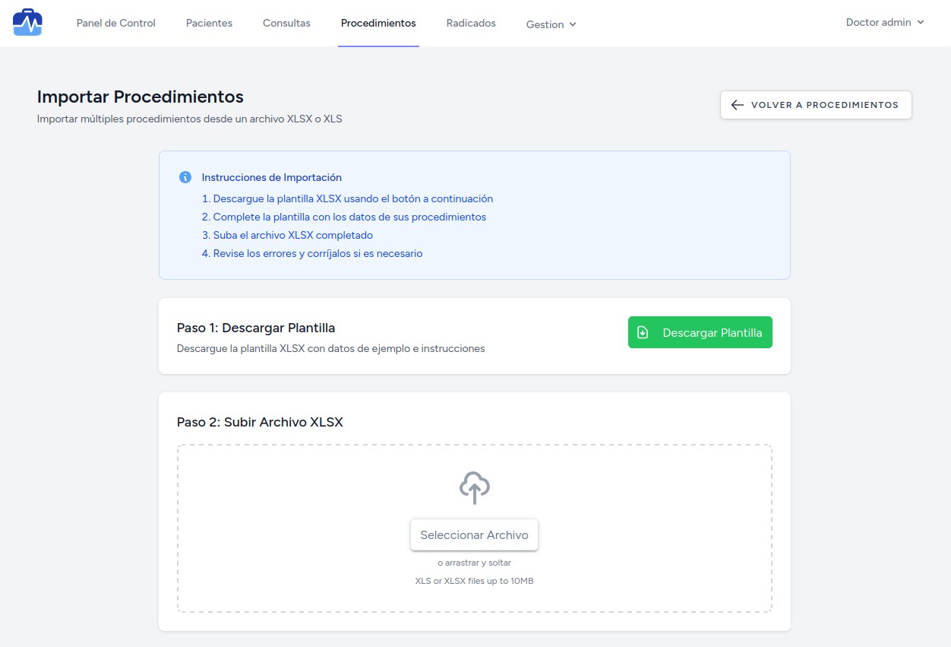Switch to Radicados tab
The width and height of the screenshot is (951, 647).
471,23
